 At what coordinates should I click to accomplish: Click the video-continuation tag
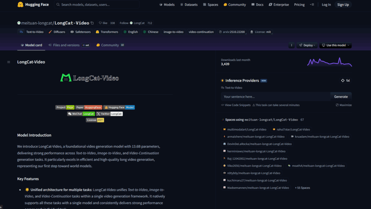(x=201, y=32)
